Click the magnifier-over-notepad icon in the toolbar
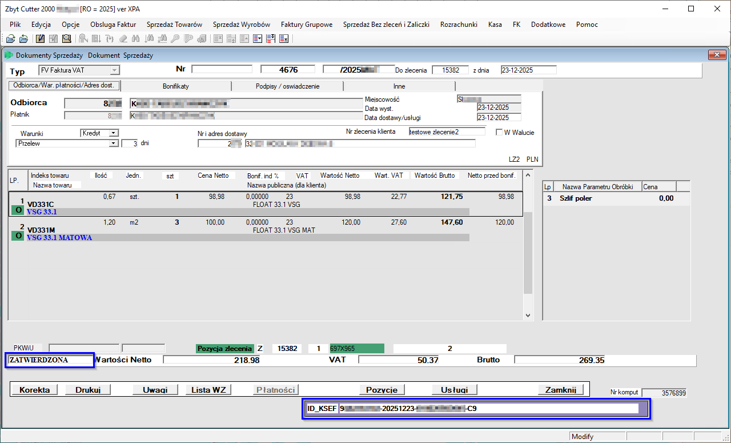 pyautogui.click(x=67, y=39)
